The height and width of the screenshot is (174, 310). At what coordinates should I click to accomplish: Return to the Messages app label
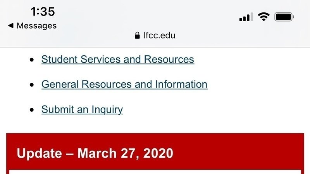pos(36,26)
